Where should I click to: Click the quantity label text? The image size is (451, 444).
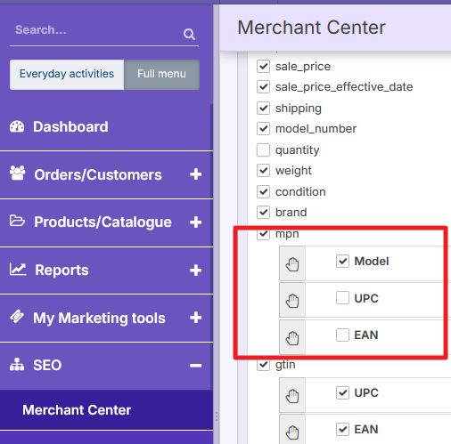(x=297, y=150)
